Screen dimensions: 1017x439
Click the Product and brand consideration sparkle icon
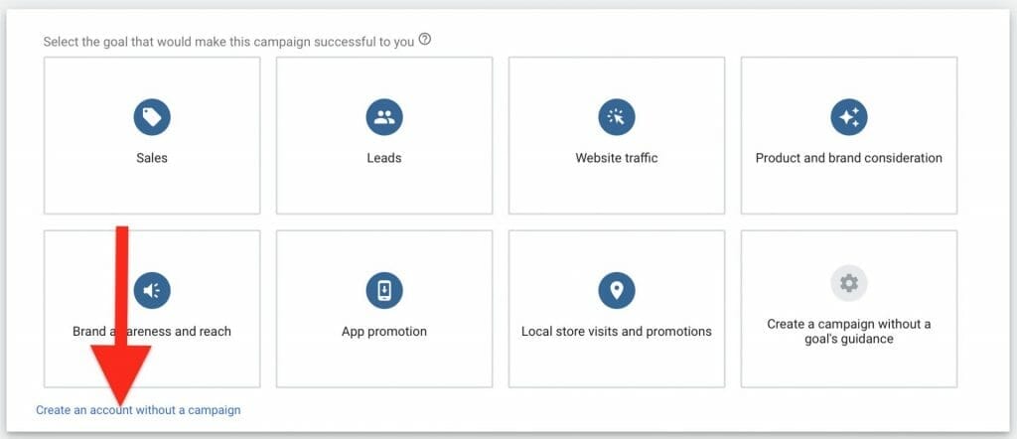(x=848, y=117)
